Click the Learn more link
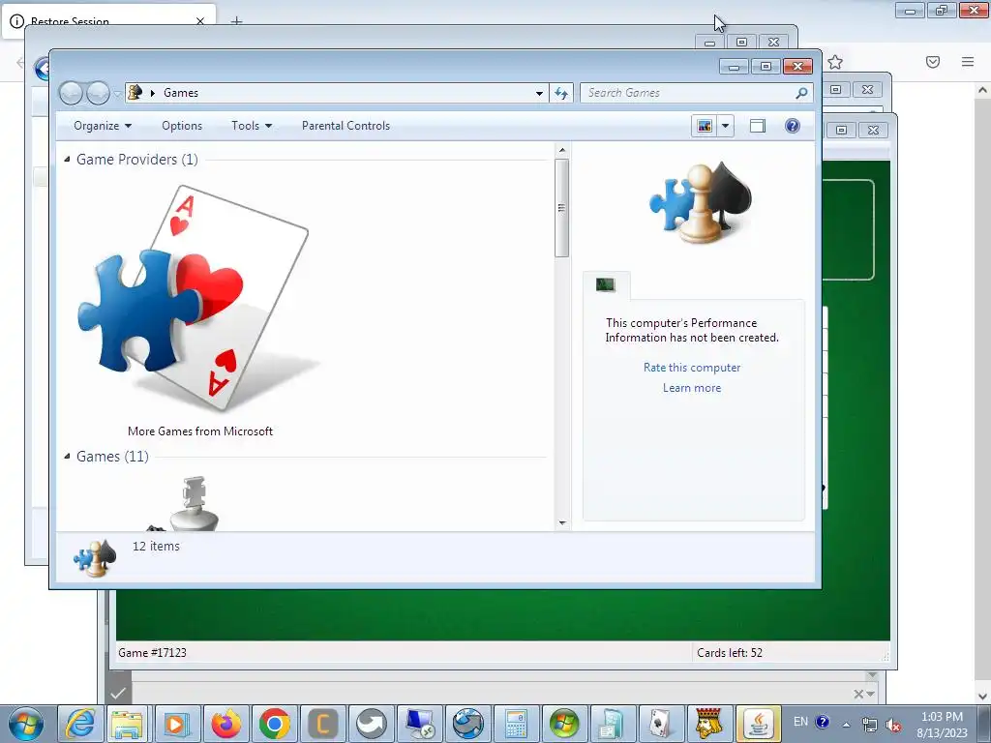Image resolution: width=991 pixels, height=743 pixels. (692, 388)
